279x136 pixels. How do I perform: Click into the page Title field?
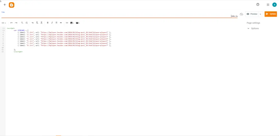click(119, 16)
